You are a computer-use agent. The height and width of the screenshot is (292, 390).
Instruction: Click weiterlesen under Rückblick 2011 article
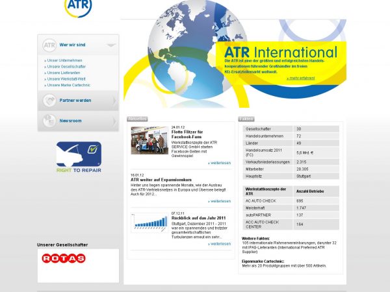pyautogui.click(x=220, y=244)
